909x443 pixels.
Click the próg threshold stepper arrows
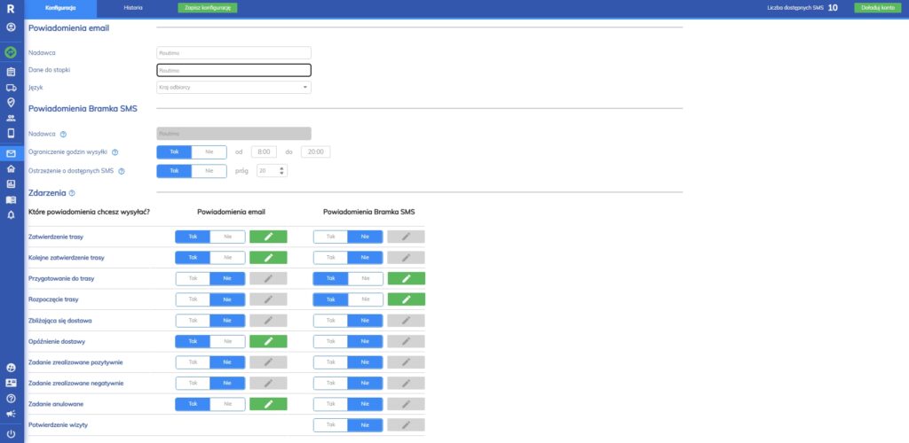click(x=282, y=171)
